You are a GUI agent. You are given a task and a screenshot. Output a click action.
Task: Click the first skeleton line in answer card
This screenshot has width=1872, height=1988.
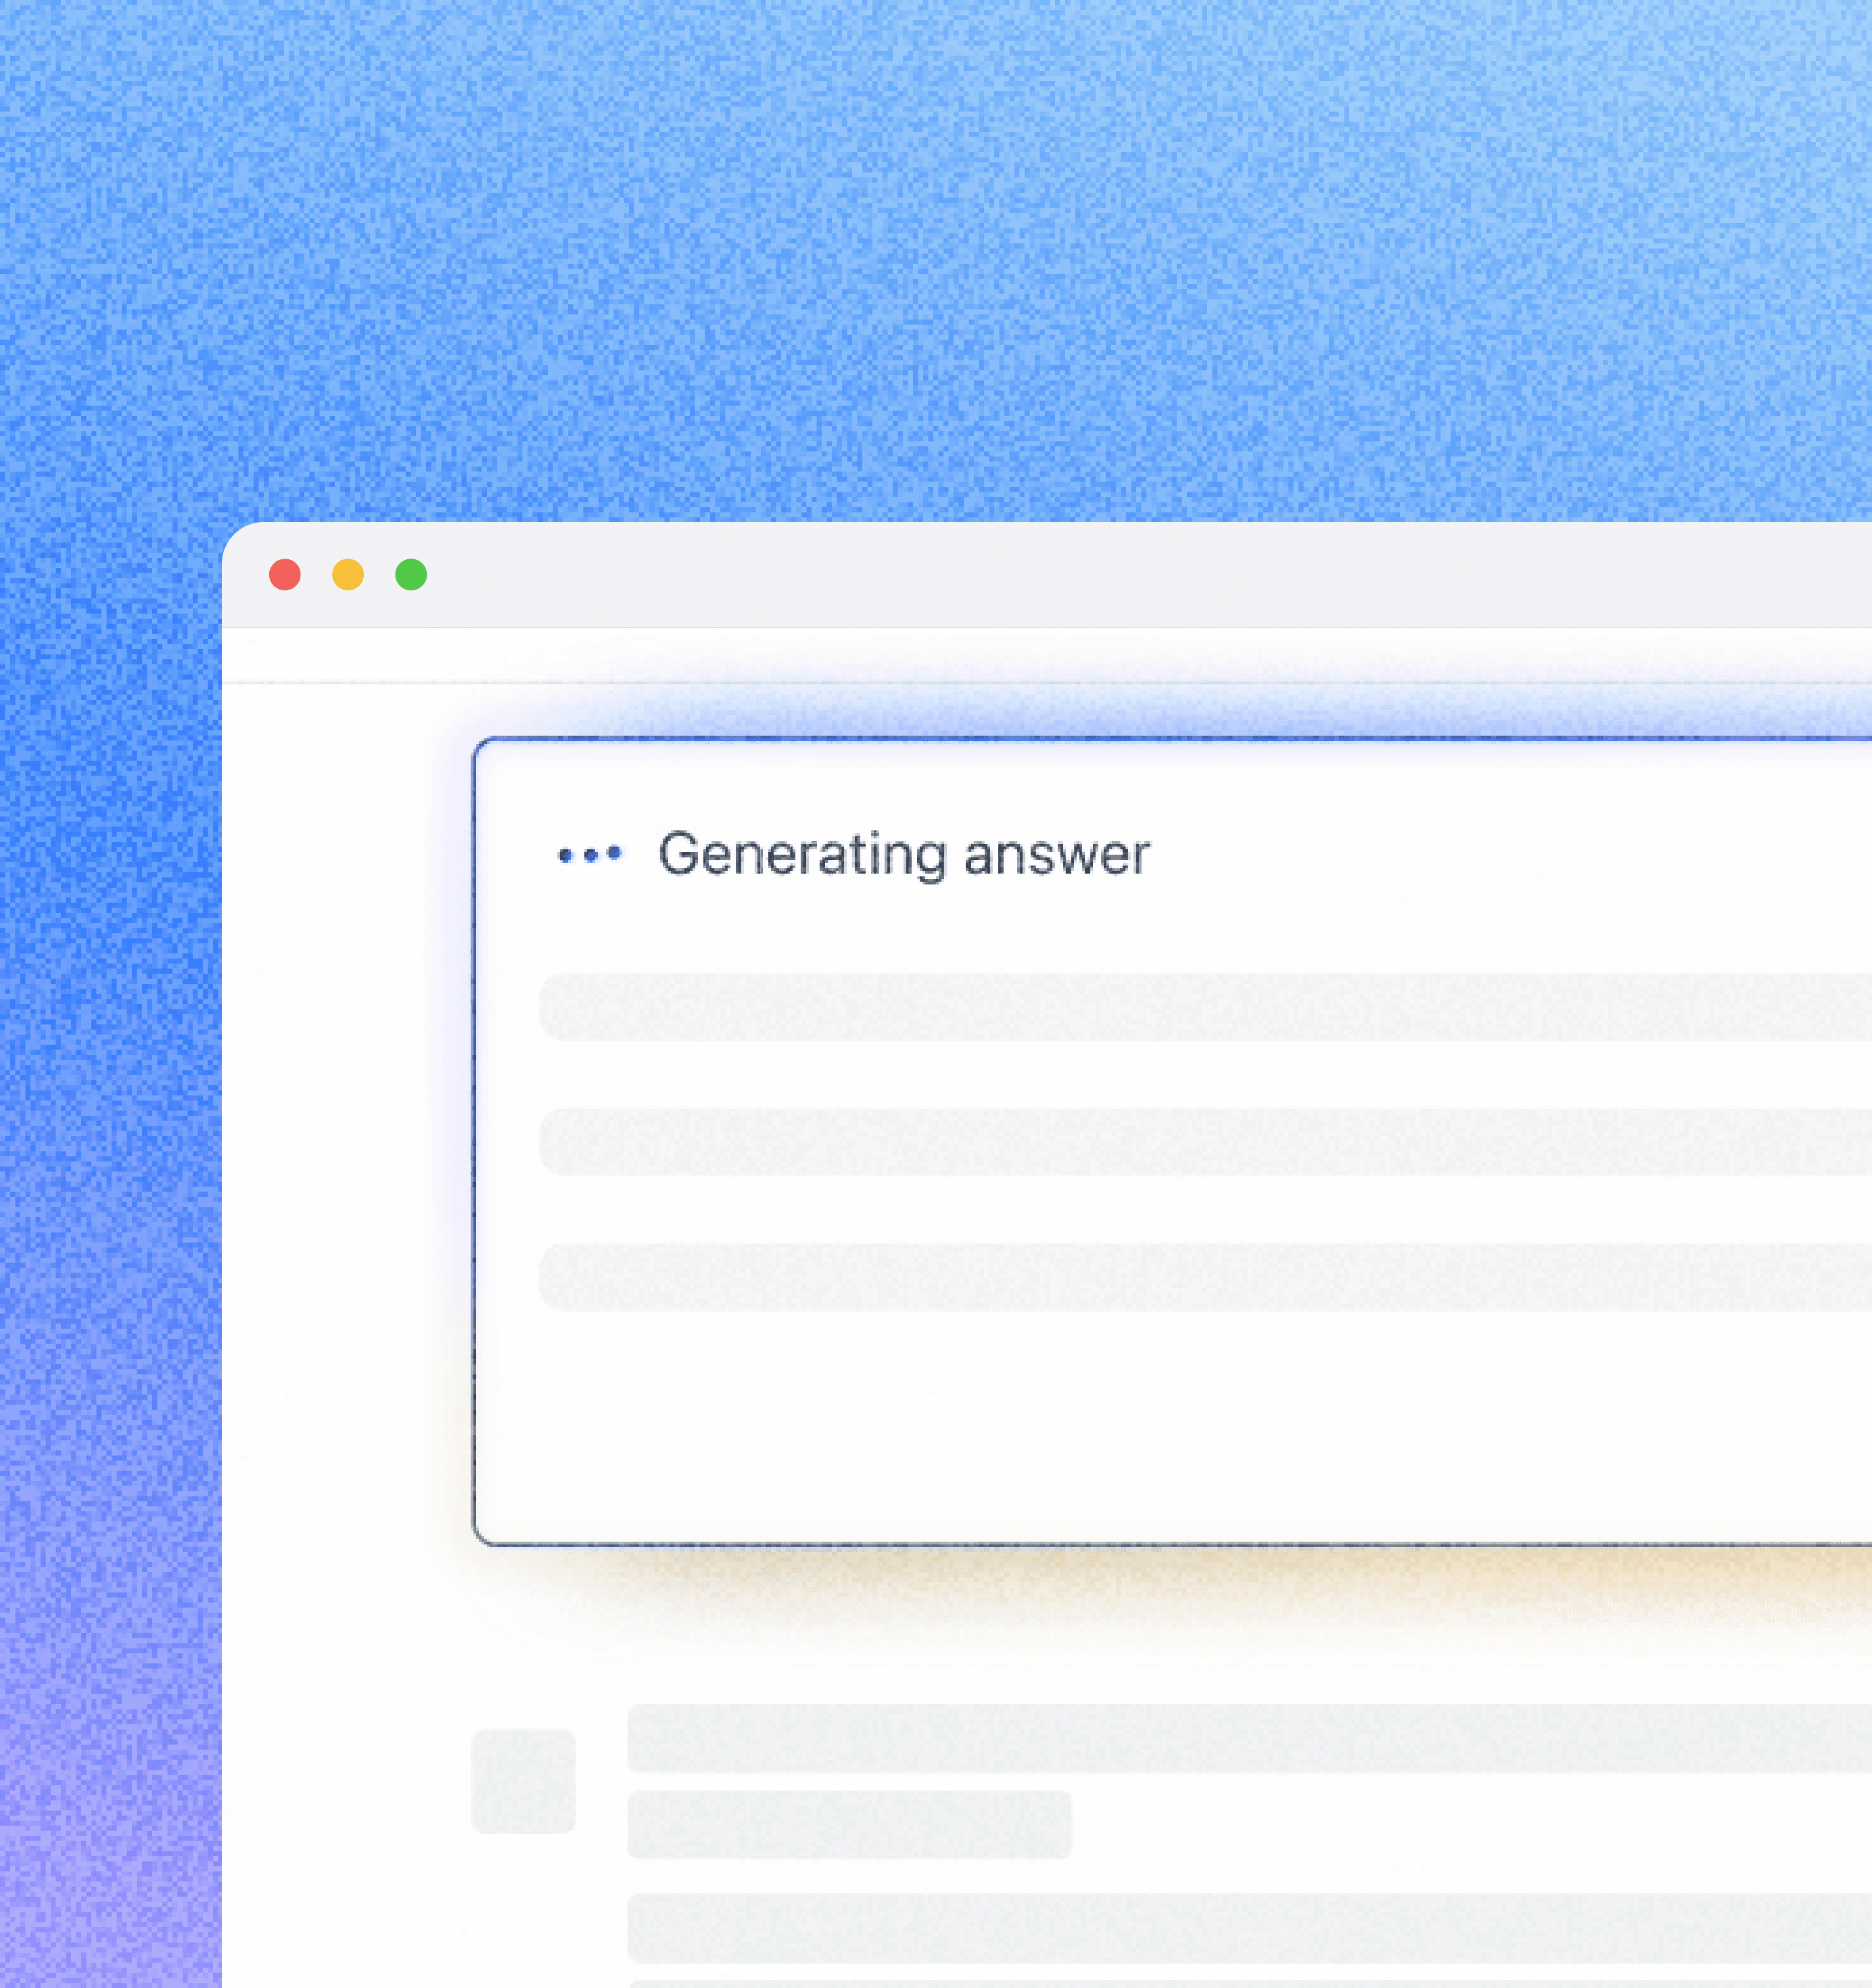click(1200, 1007)
